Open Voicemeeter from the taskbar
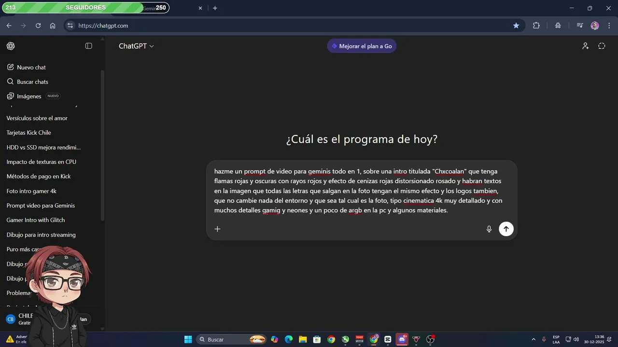The height and width of the screenshot is (347, 618). tap(360, 339)
